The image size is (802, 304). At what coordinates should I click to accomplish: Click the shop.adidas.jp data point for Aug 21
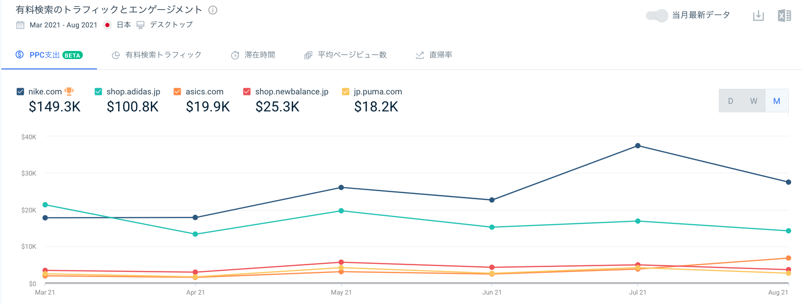click(x=788, y=231)
